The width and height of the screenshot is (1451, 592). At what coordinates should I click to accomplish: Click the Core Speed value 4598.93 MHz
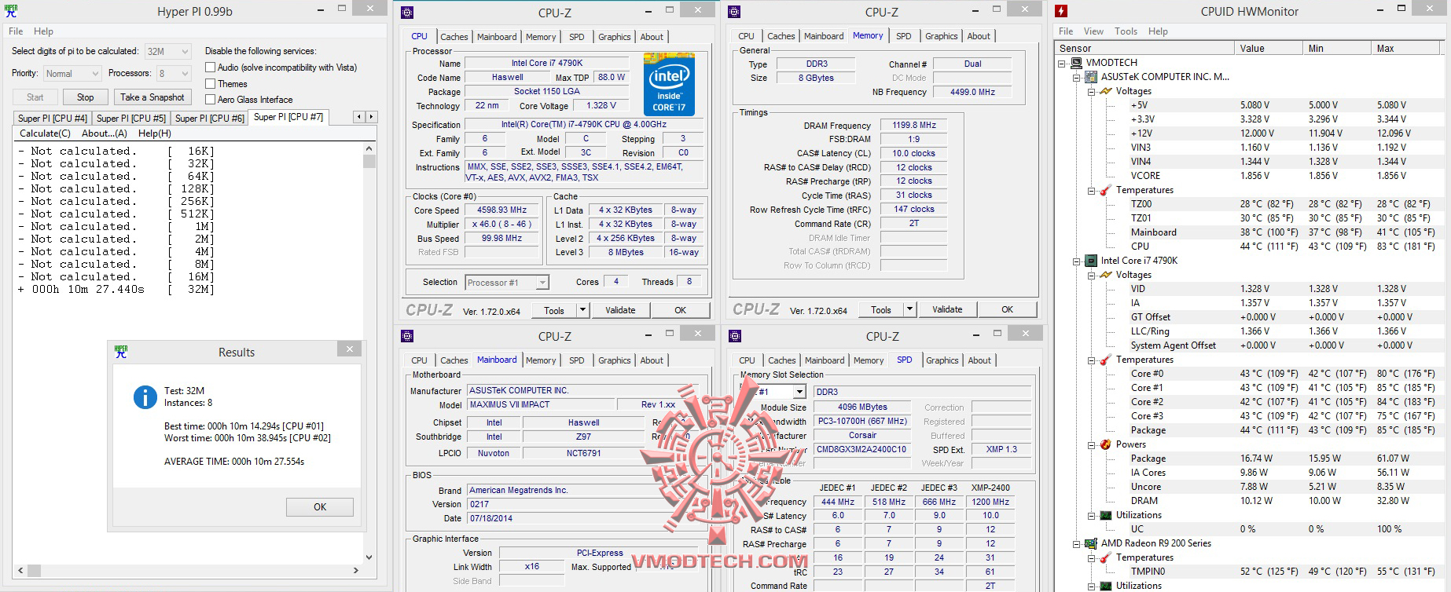coord(501,210)
